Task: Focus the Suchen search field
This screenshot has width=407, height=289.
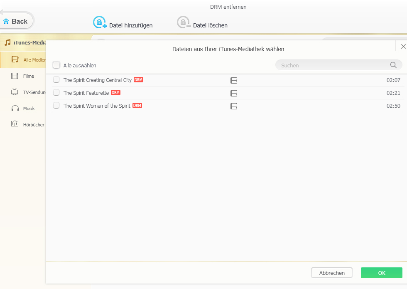Action: click(332, 65)
